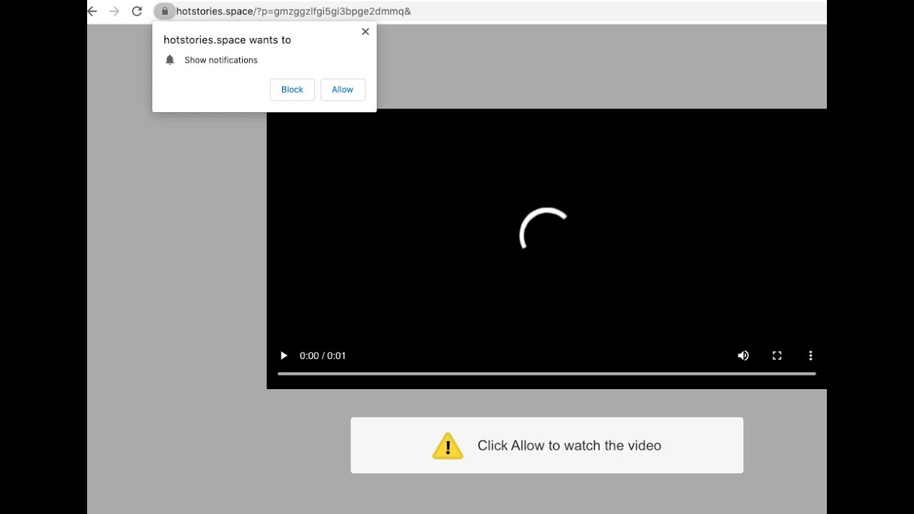
Task: Go back using the browser back arrow
Action: [x=92, y=11]
